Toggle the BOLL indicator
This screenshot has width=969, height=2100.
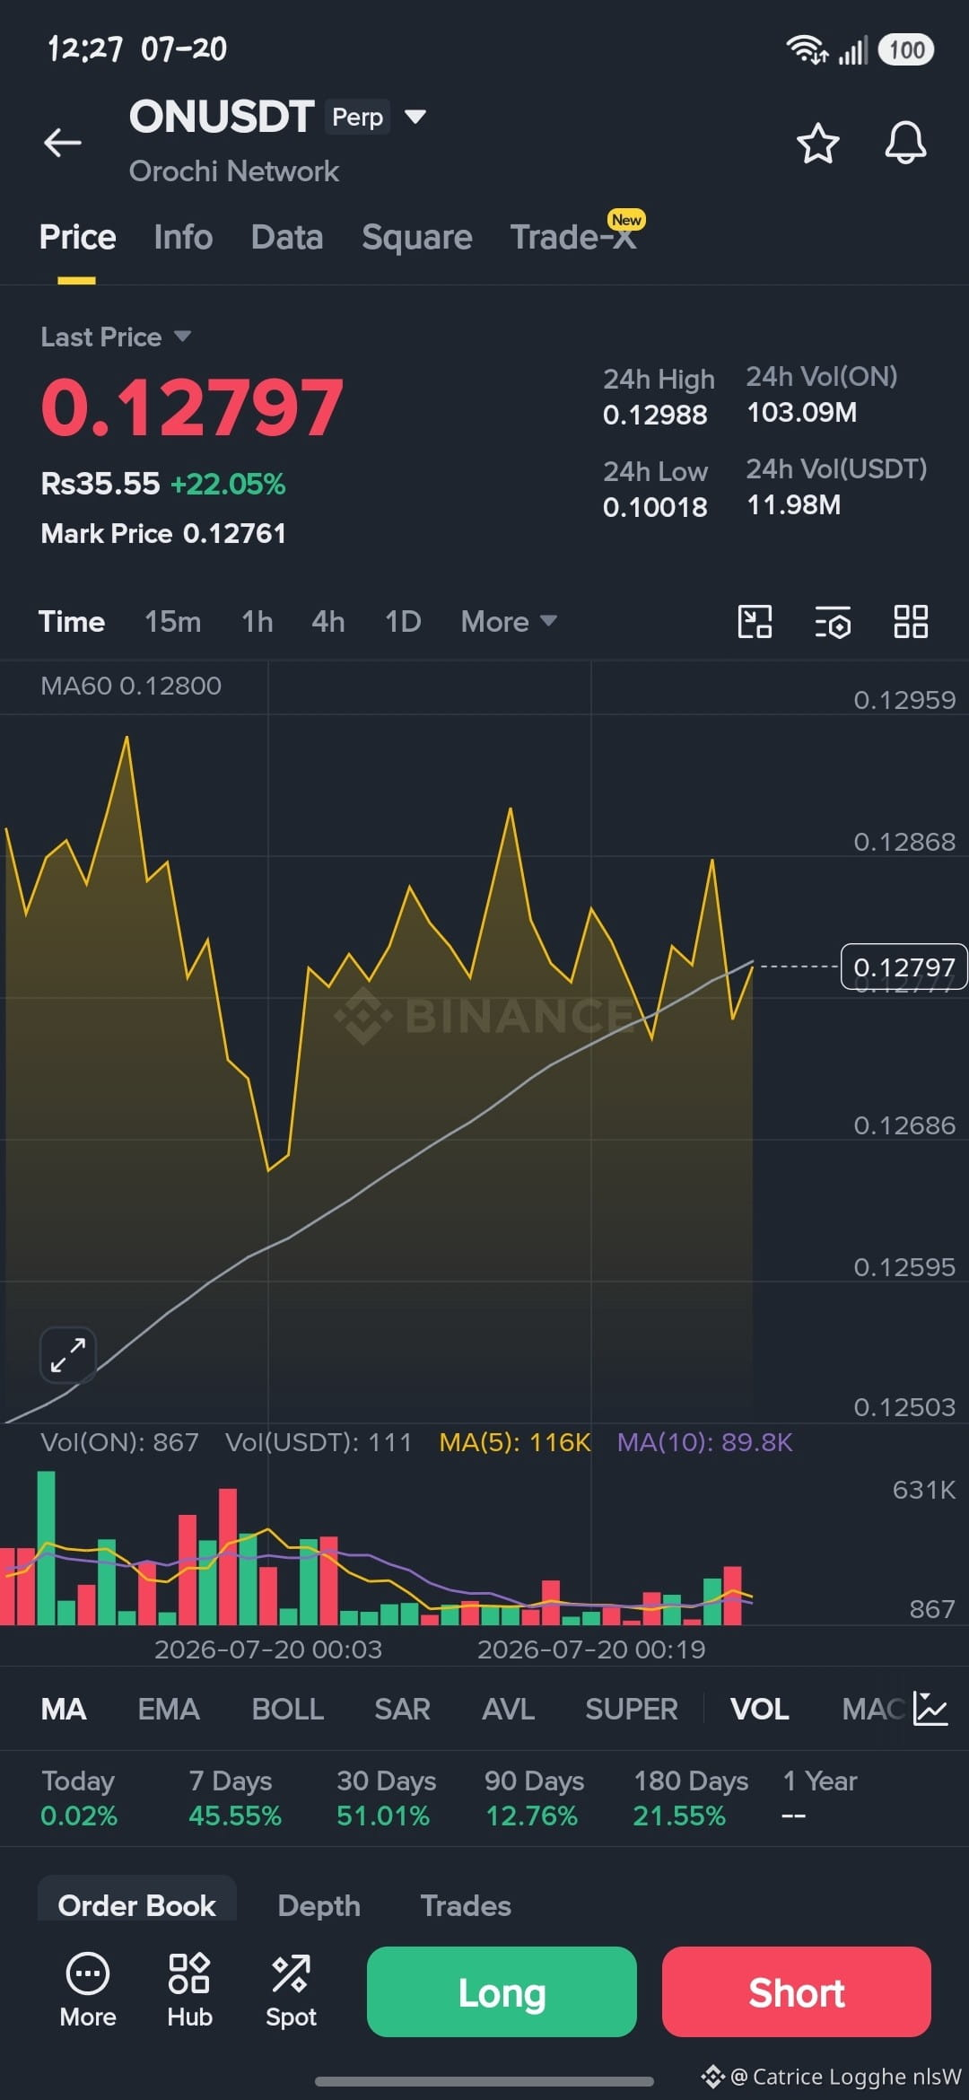tap(288, 1709)
